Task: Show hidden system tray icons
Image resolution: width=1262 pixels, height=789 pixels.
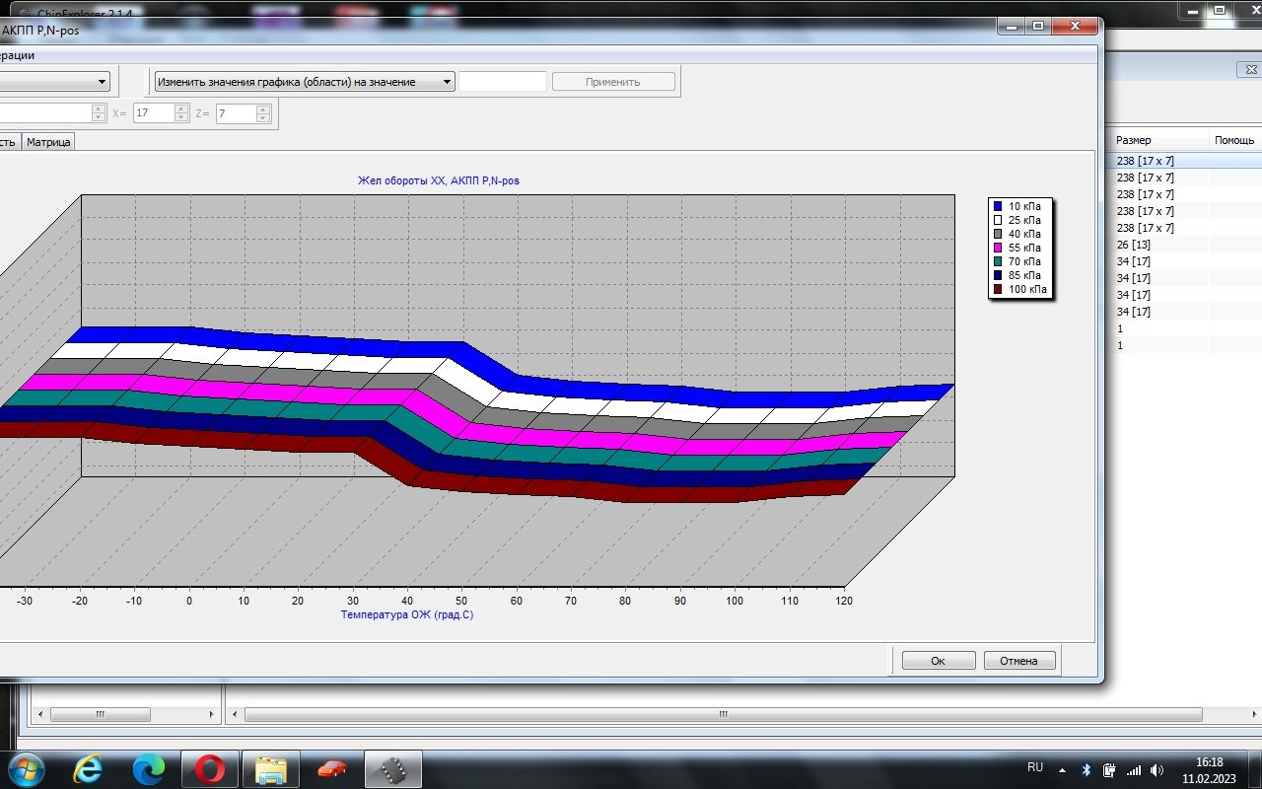Action: [x=1062, y=769]
